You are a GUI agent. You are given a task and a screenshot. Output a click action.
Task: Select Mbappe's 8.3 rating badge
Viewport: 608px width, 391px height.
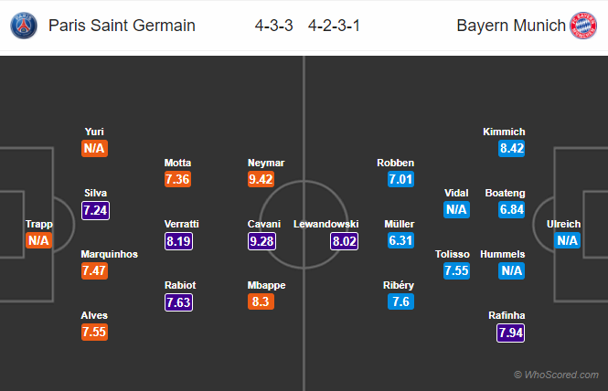click(x=261, y=301)
